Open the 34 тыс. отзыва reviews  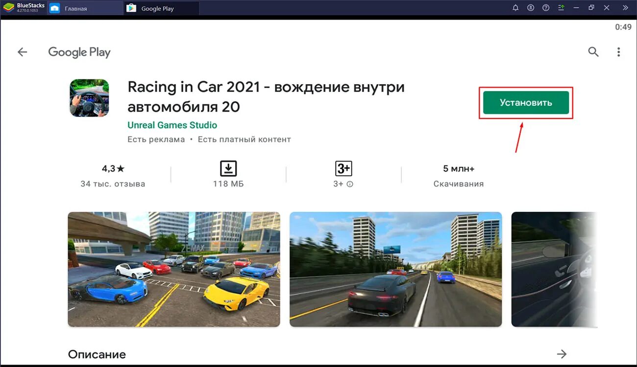(x=113, y=184)
